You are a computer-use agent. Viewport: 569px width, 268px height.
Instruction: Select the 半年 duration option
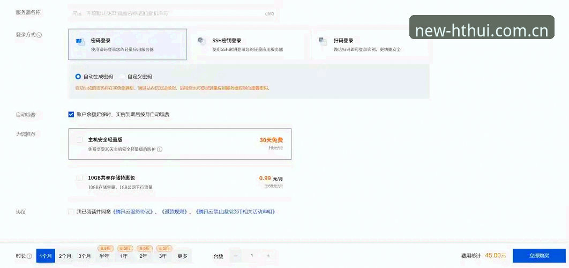pos(104,256)
